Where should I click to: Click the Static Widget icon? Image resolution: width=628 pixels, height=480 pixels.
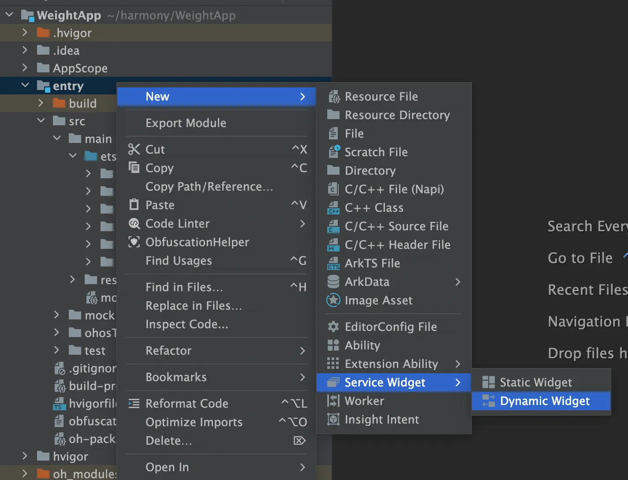488,382
